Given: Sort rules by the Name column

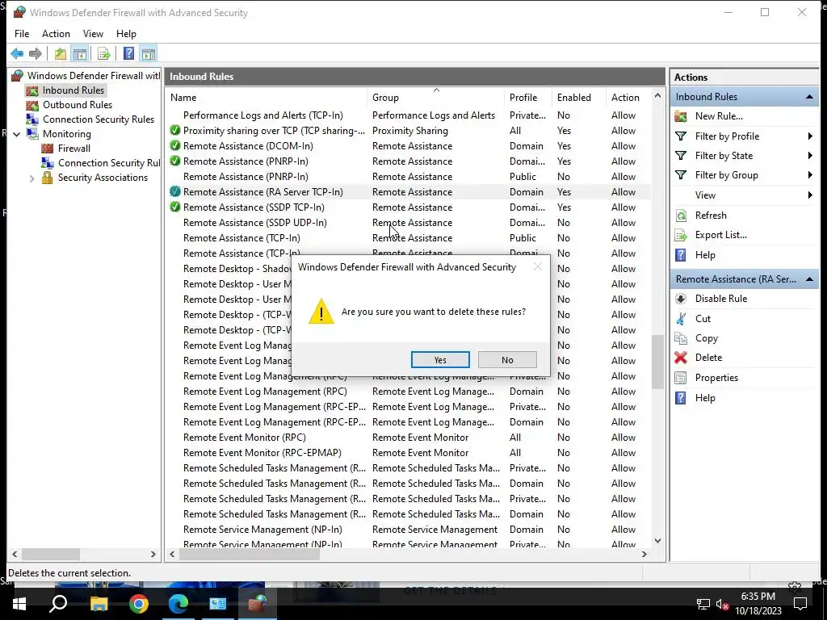Looking at the screenshot, I should pyautogui.click(x=267, y=98).
